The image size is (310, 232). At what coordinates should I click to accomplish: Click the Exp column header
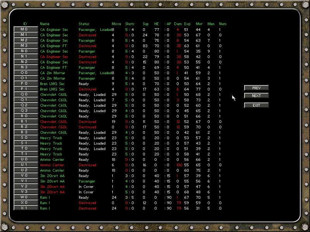click(x=187, y=24)
